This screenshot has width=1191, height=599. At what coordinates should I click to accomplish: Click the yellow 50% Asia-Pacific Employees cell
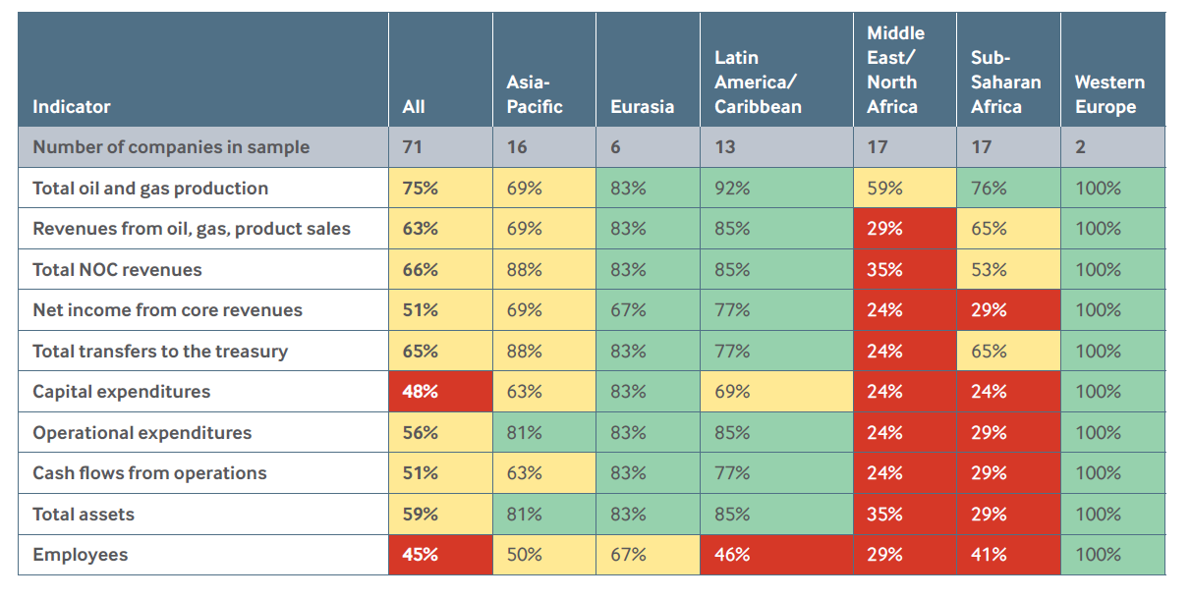coord(543,555)
